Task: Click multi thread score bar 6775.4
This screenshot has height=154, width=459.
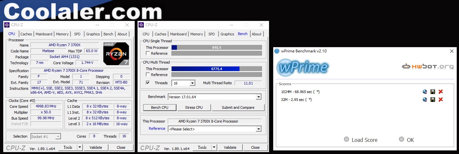Action: 217,69
